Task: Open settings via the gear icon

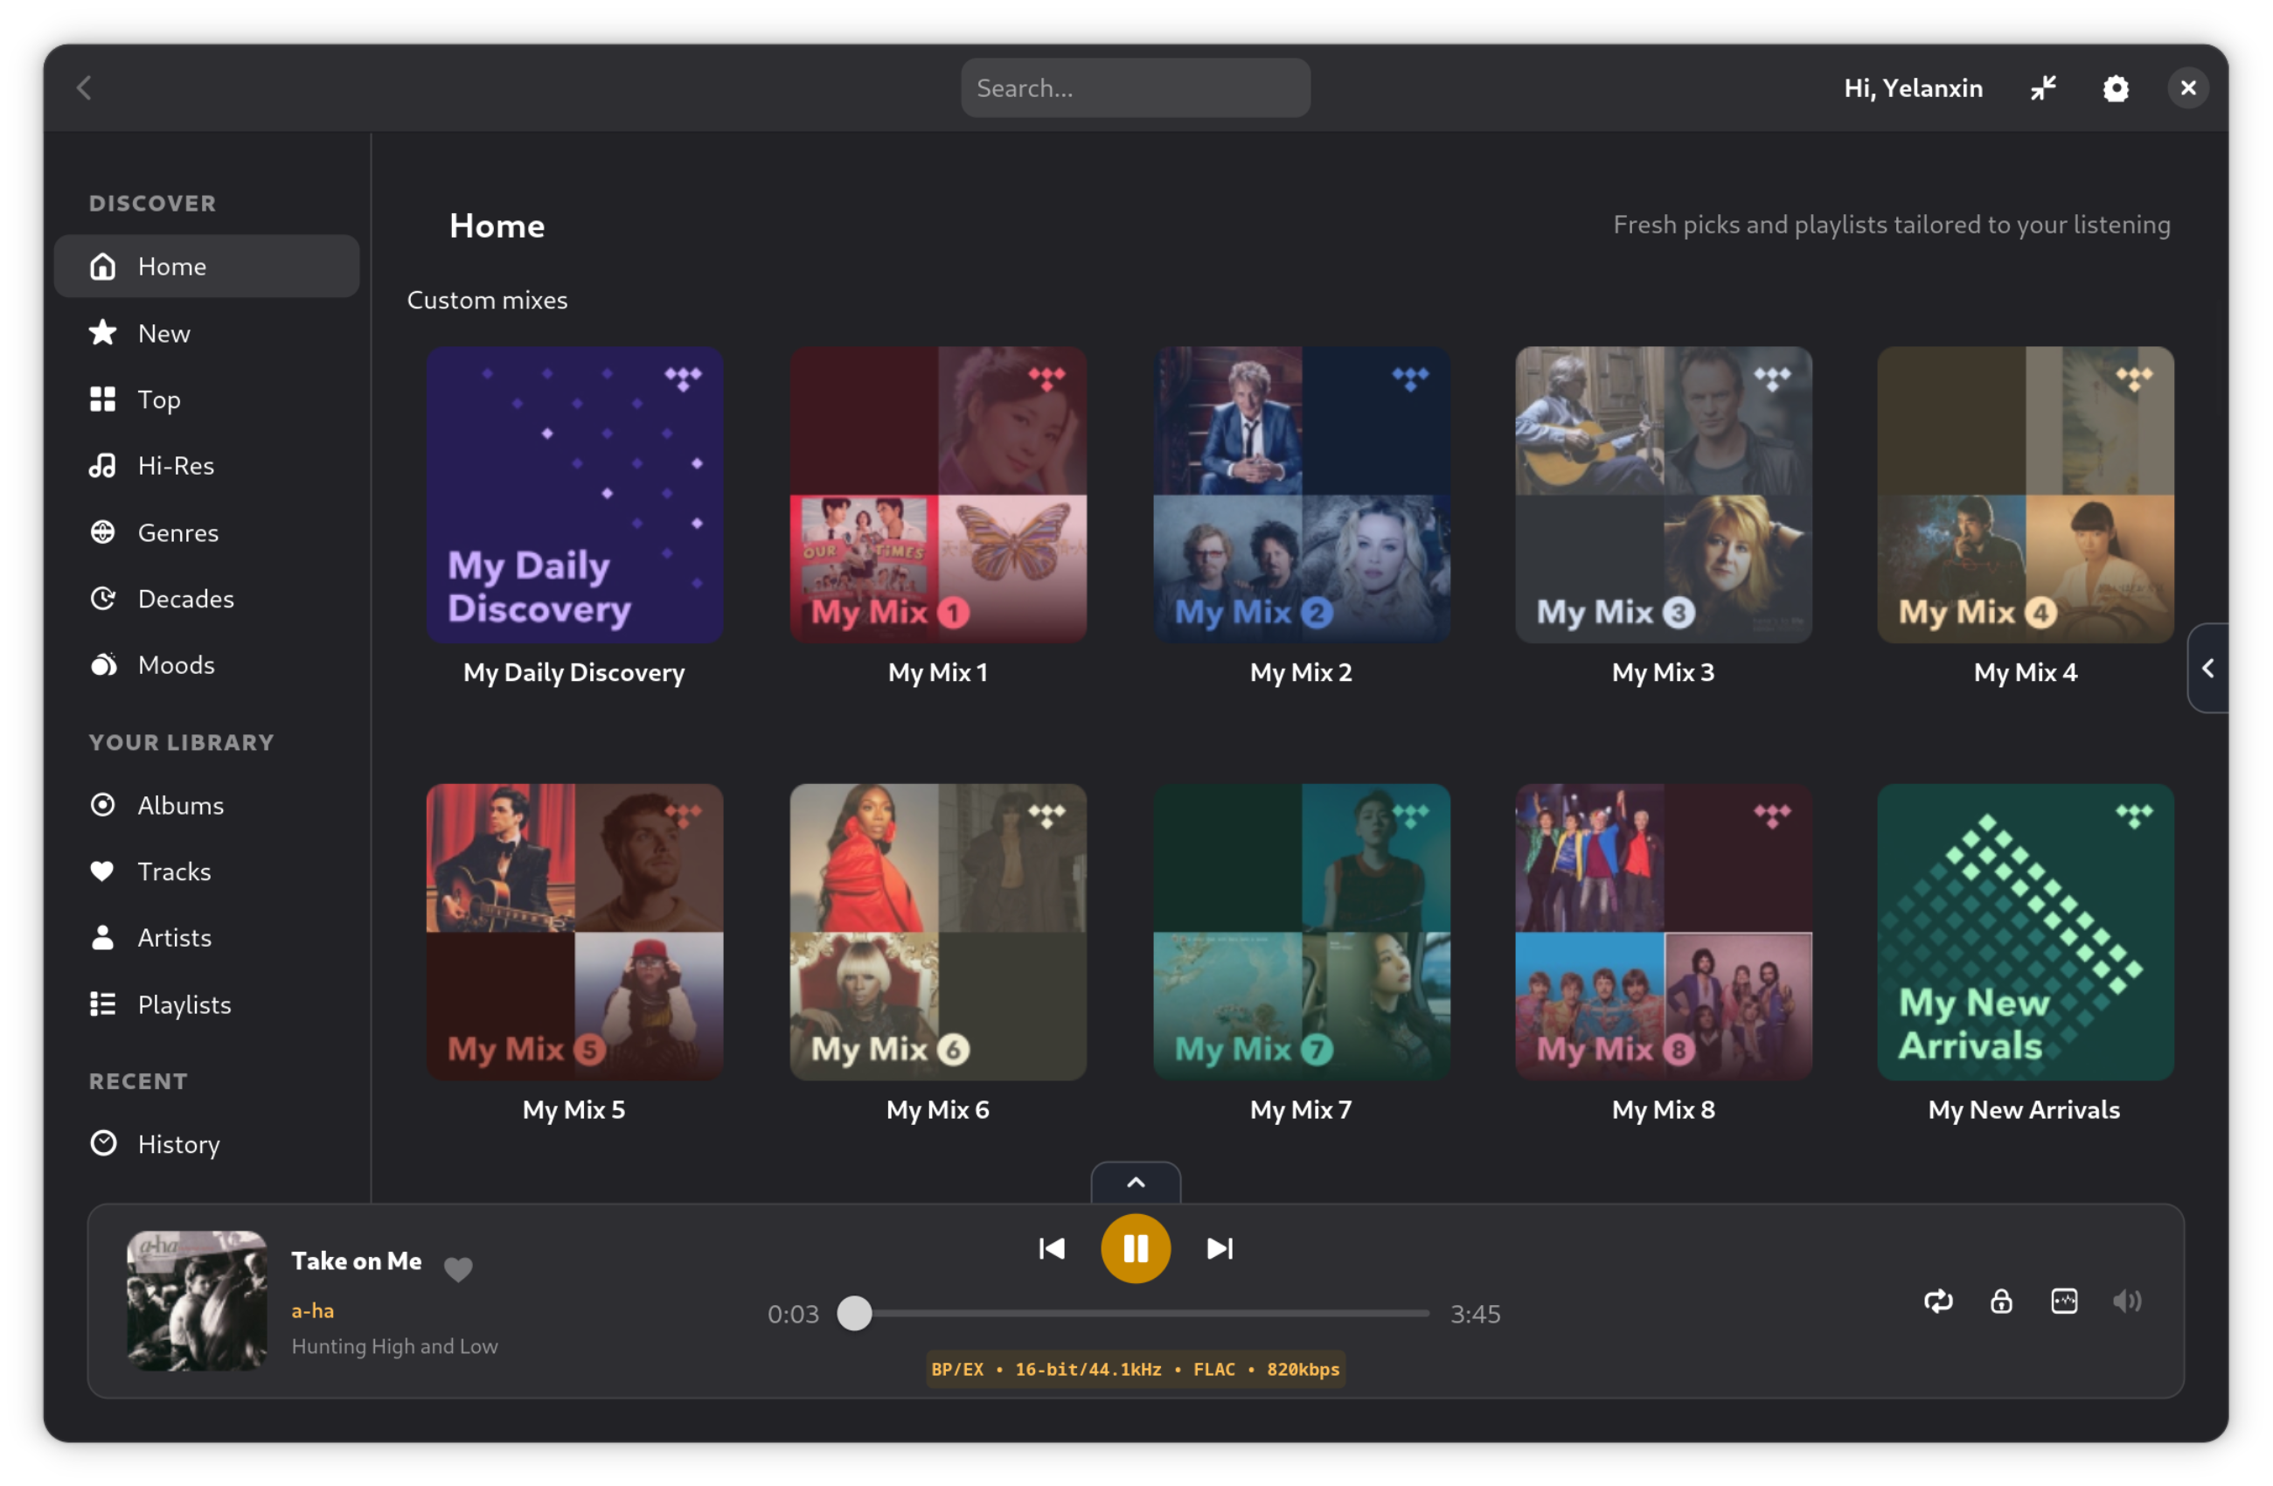Action: click(x=2116, y=88)
